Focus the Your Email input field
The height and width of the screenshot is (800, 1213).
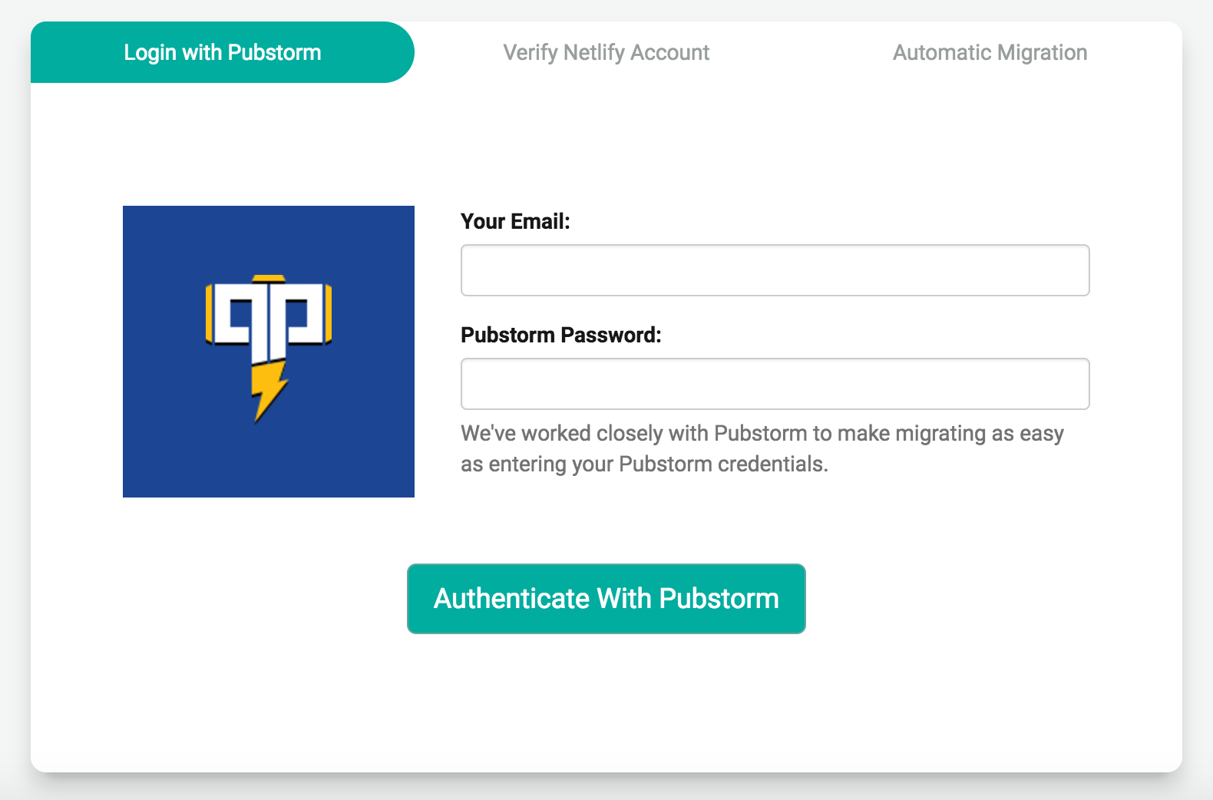coord(775,270)
